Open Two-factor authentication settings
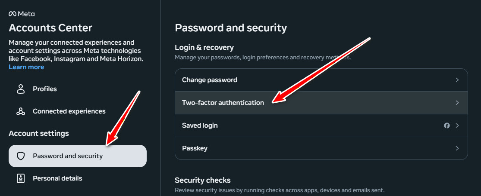Viewport: 481px width, 196px height. click(x=223, y=103)
